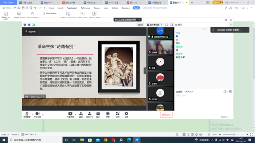This screenshot has height=143, width=255.
Task: Click the Export to PDF icon
Action: click(x=6, y=14)
